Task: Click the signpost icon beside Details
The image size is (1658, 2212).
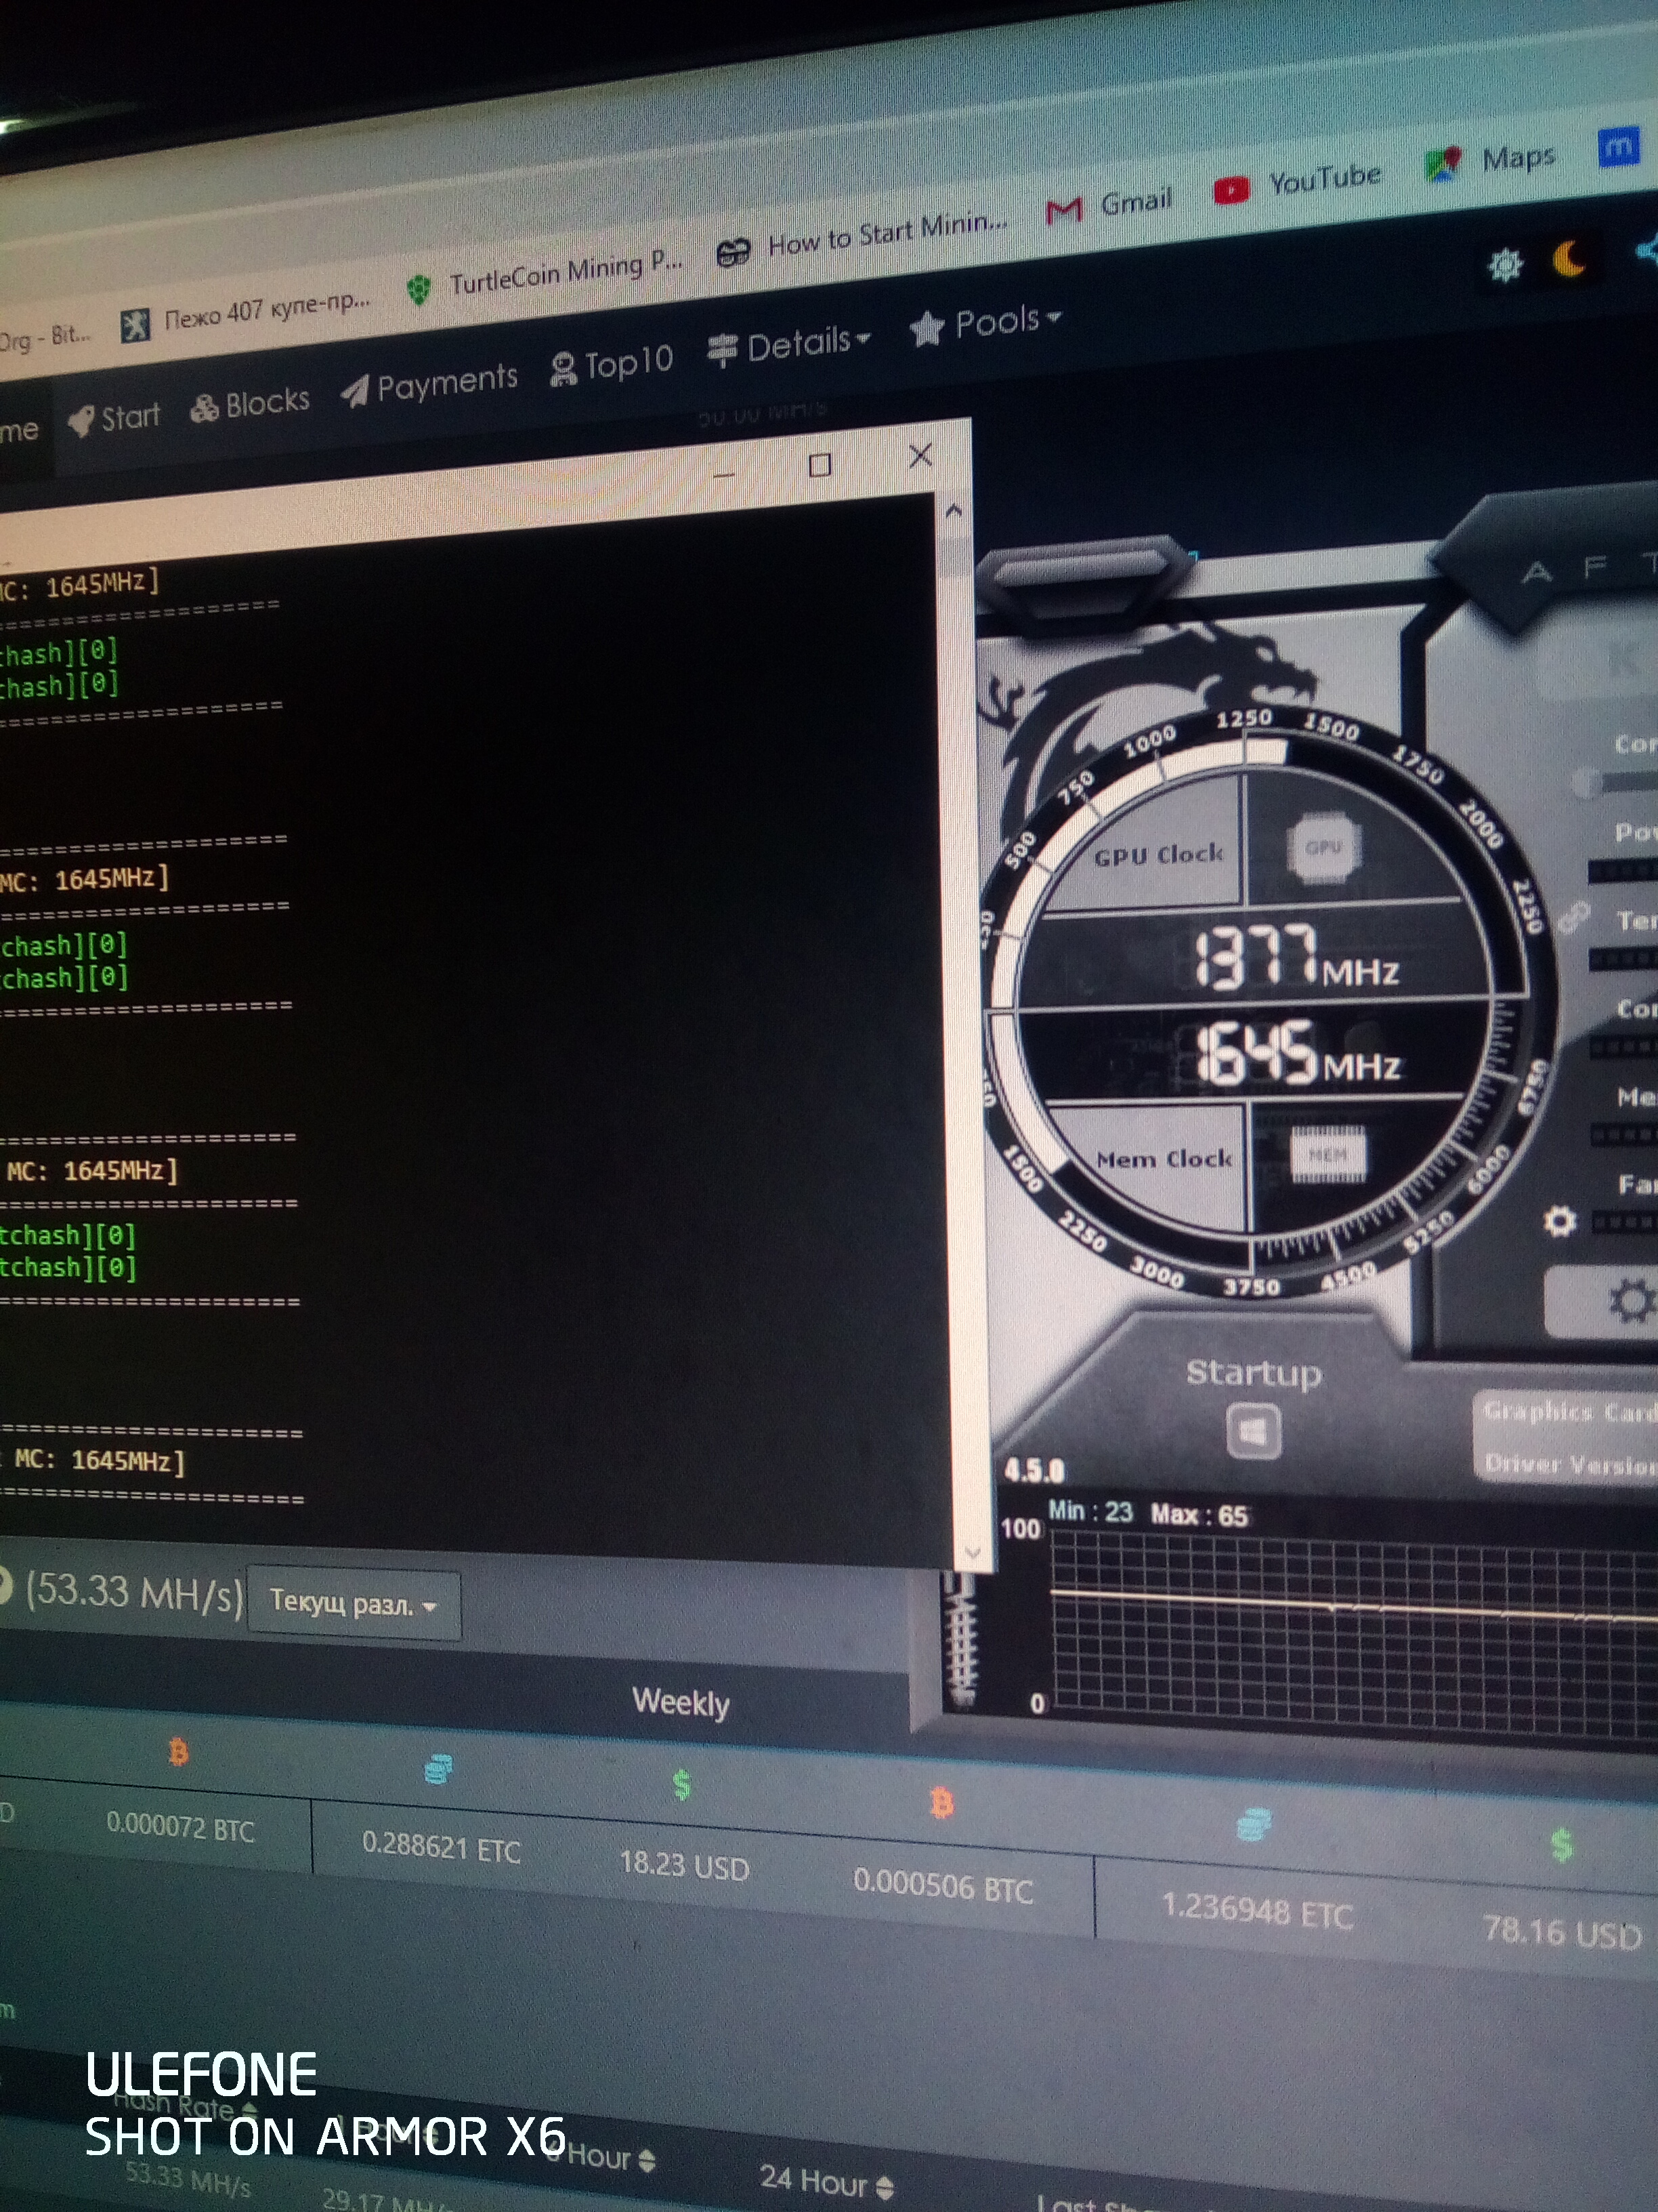Action: click(721, 351)
